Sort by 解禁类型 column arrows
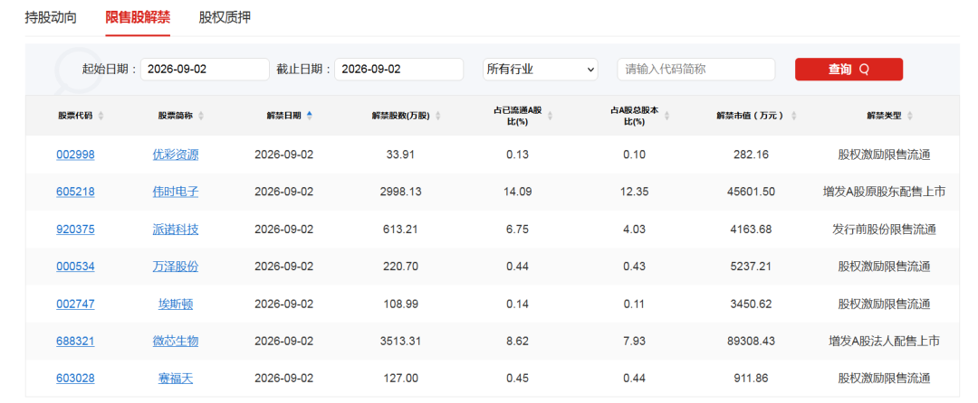978x403 pixels. (909, 116)
